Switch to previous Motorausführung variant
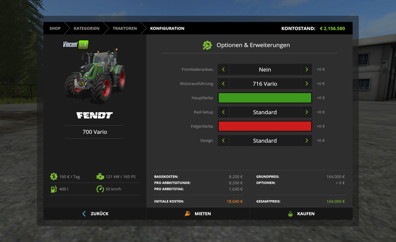This screenshot has height=242, width=396. click(x=223, y=84)
